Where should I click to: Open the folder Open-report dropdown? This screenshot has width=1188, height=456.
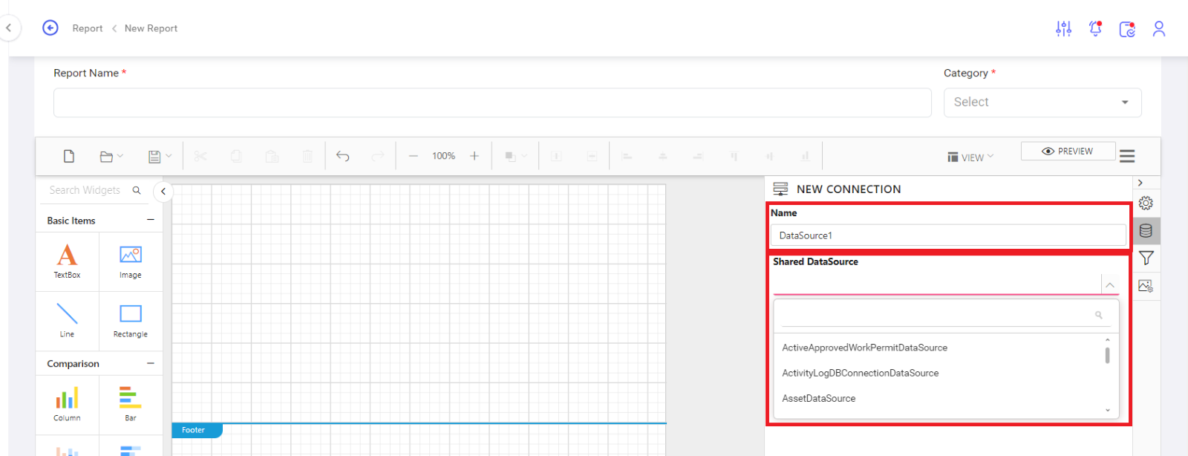click(x=111, y=156)
